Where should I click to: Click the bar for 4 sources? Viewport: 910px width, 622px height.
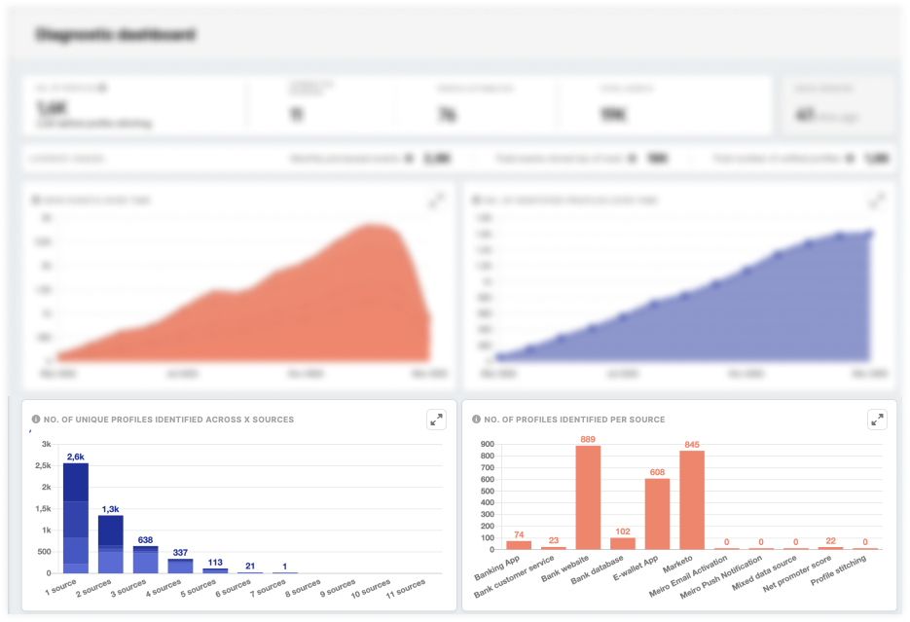[180, 566]
